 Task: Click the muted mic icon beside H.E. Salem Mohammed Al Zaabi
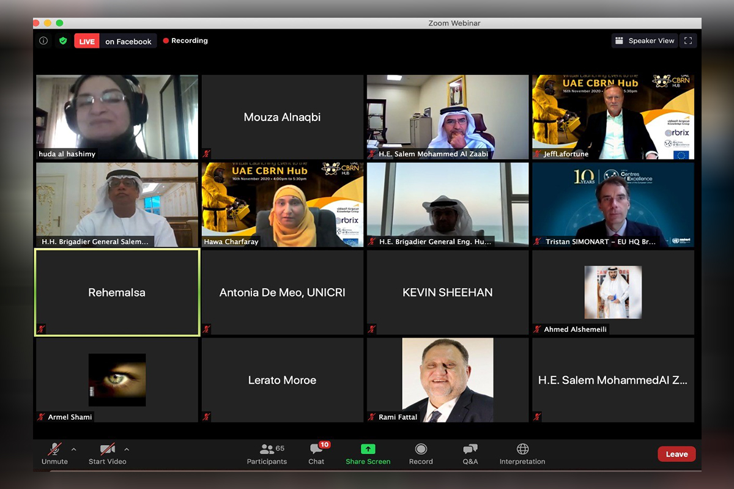(x=372, y=154)
